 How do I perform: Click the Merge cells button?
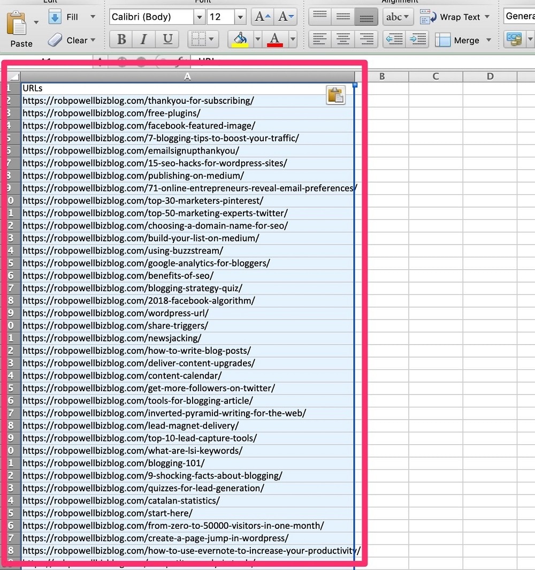pos(457,40)
